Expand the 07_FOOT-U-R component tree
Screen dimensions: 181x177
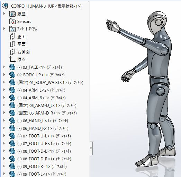4,143
